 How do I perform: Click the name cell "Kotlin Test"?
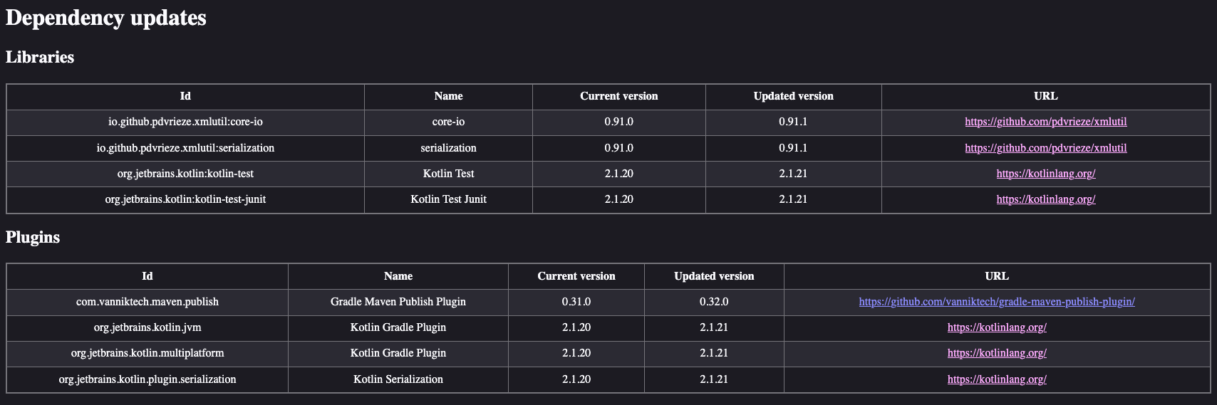pos(448,174)
